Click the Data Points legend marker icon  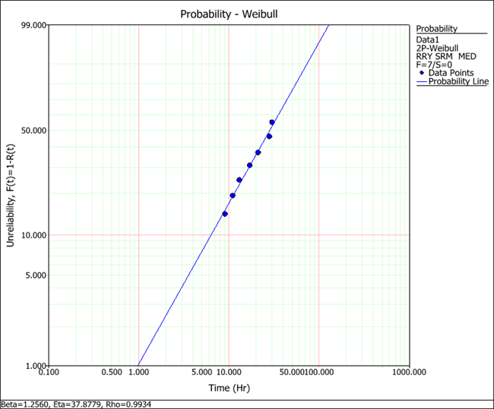pos(422,72)
